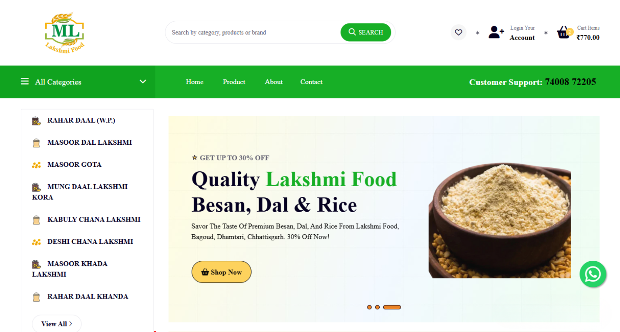This screenshot has height=332, width=620.
Task: Go to the Product menu item
Action: point(234,82)
